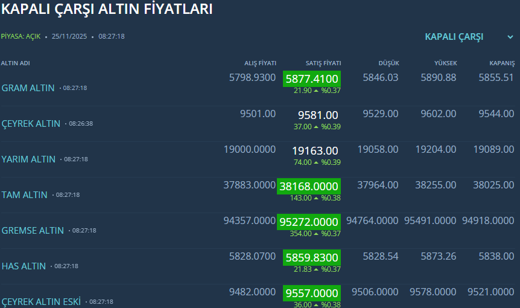Select the GREMSE ALTIN row name

click(x=33, y=230)
